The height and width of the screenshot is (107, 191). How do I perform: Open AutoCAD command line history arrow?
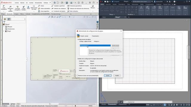pos(172,102)
